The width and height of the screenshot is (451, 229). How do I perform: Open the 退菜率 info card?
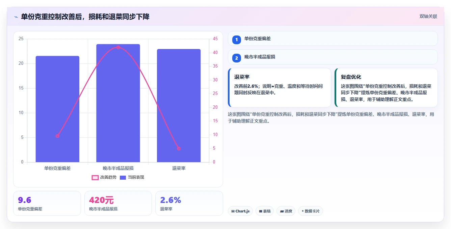click(280, 88)
